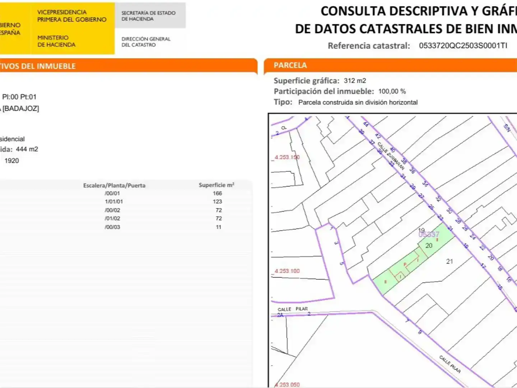
Task: Click the 05337 block label on the map
Action: [x=429, y=235]
